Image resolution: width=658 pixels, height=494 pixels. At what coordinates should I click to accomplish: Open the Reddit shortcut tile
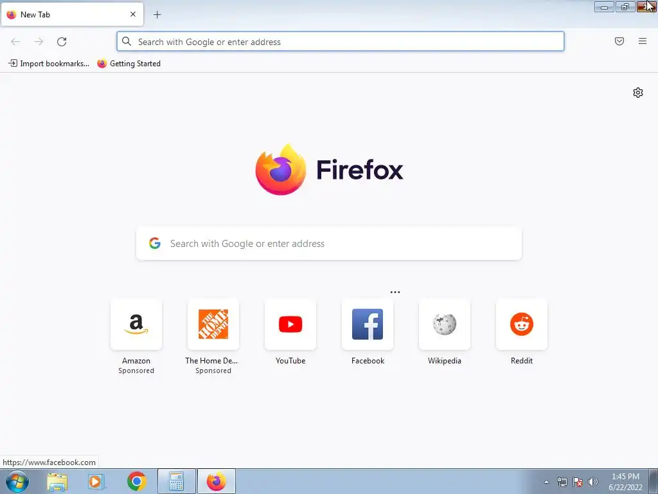click(x=522, y=324)
